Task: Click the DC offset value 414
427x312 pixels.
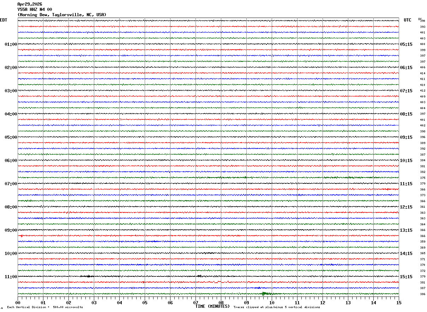Action: (x=422, y=73)
